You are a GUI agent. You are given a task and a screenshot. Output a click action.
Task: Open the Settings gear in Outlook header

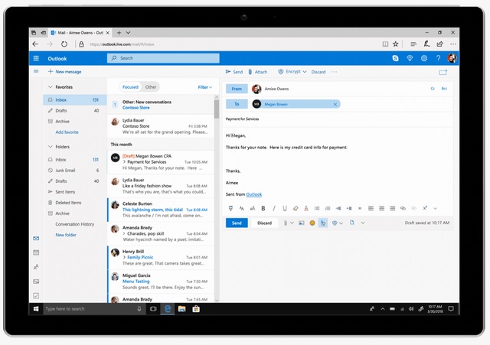423,58
